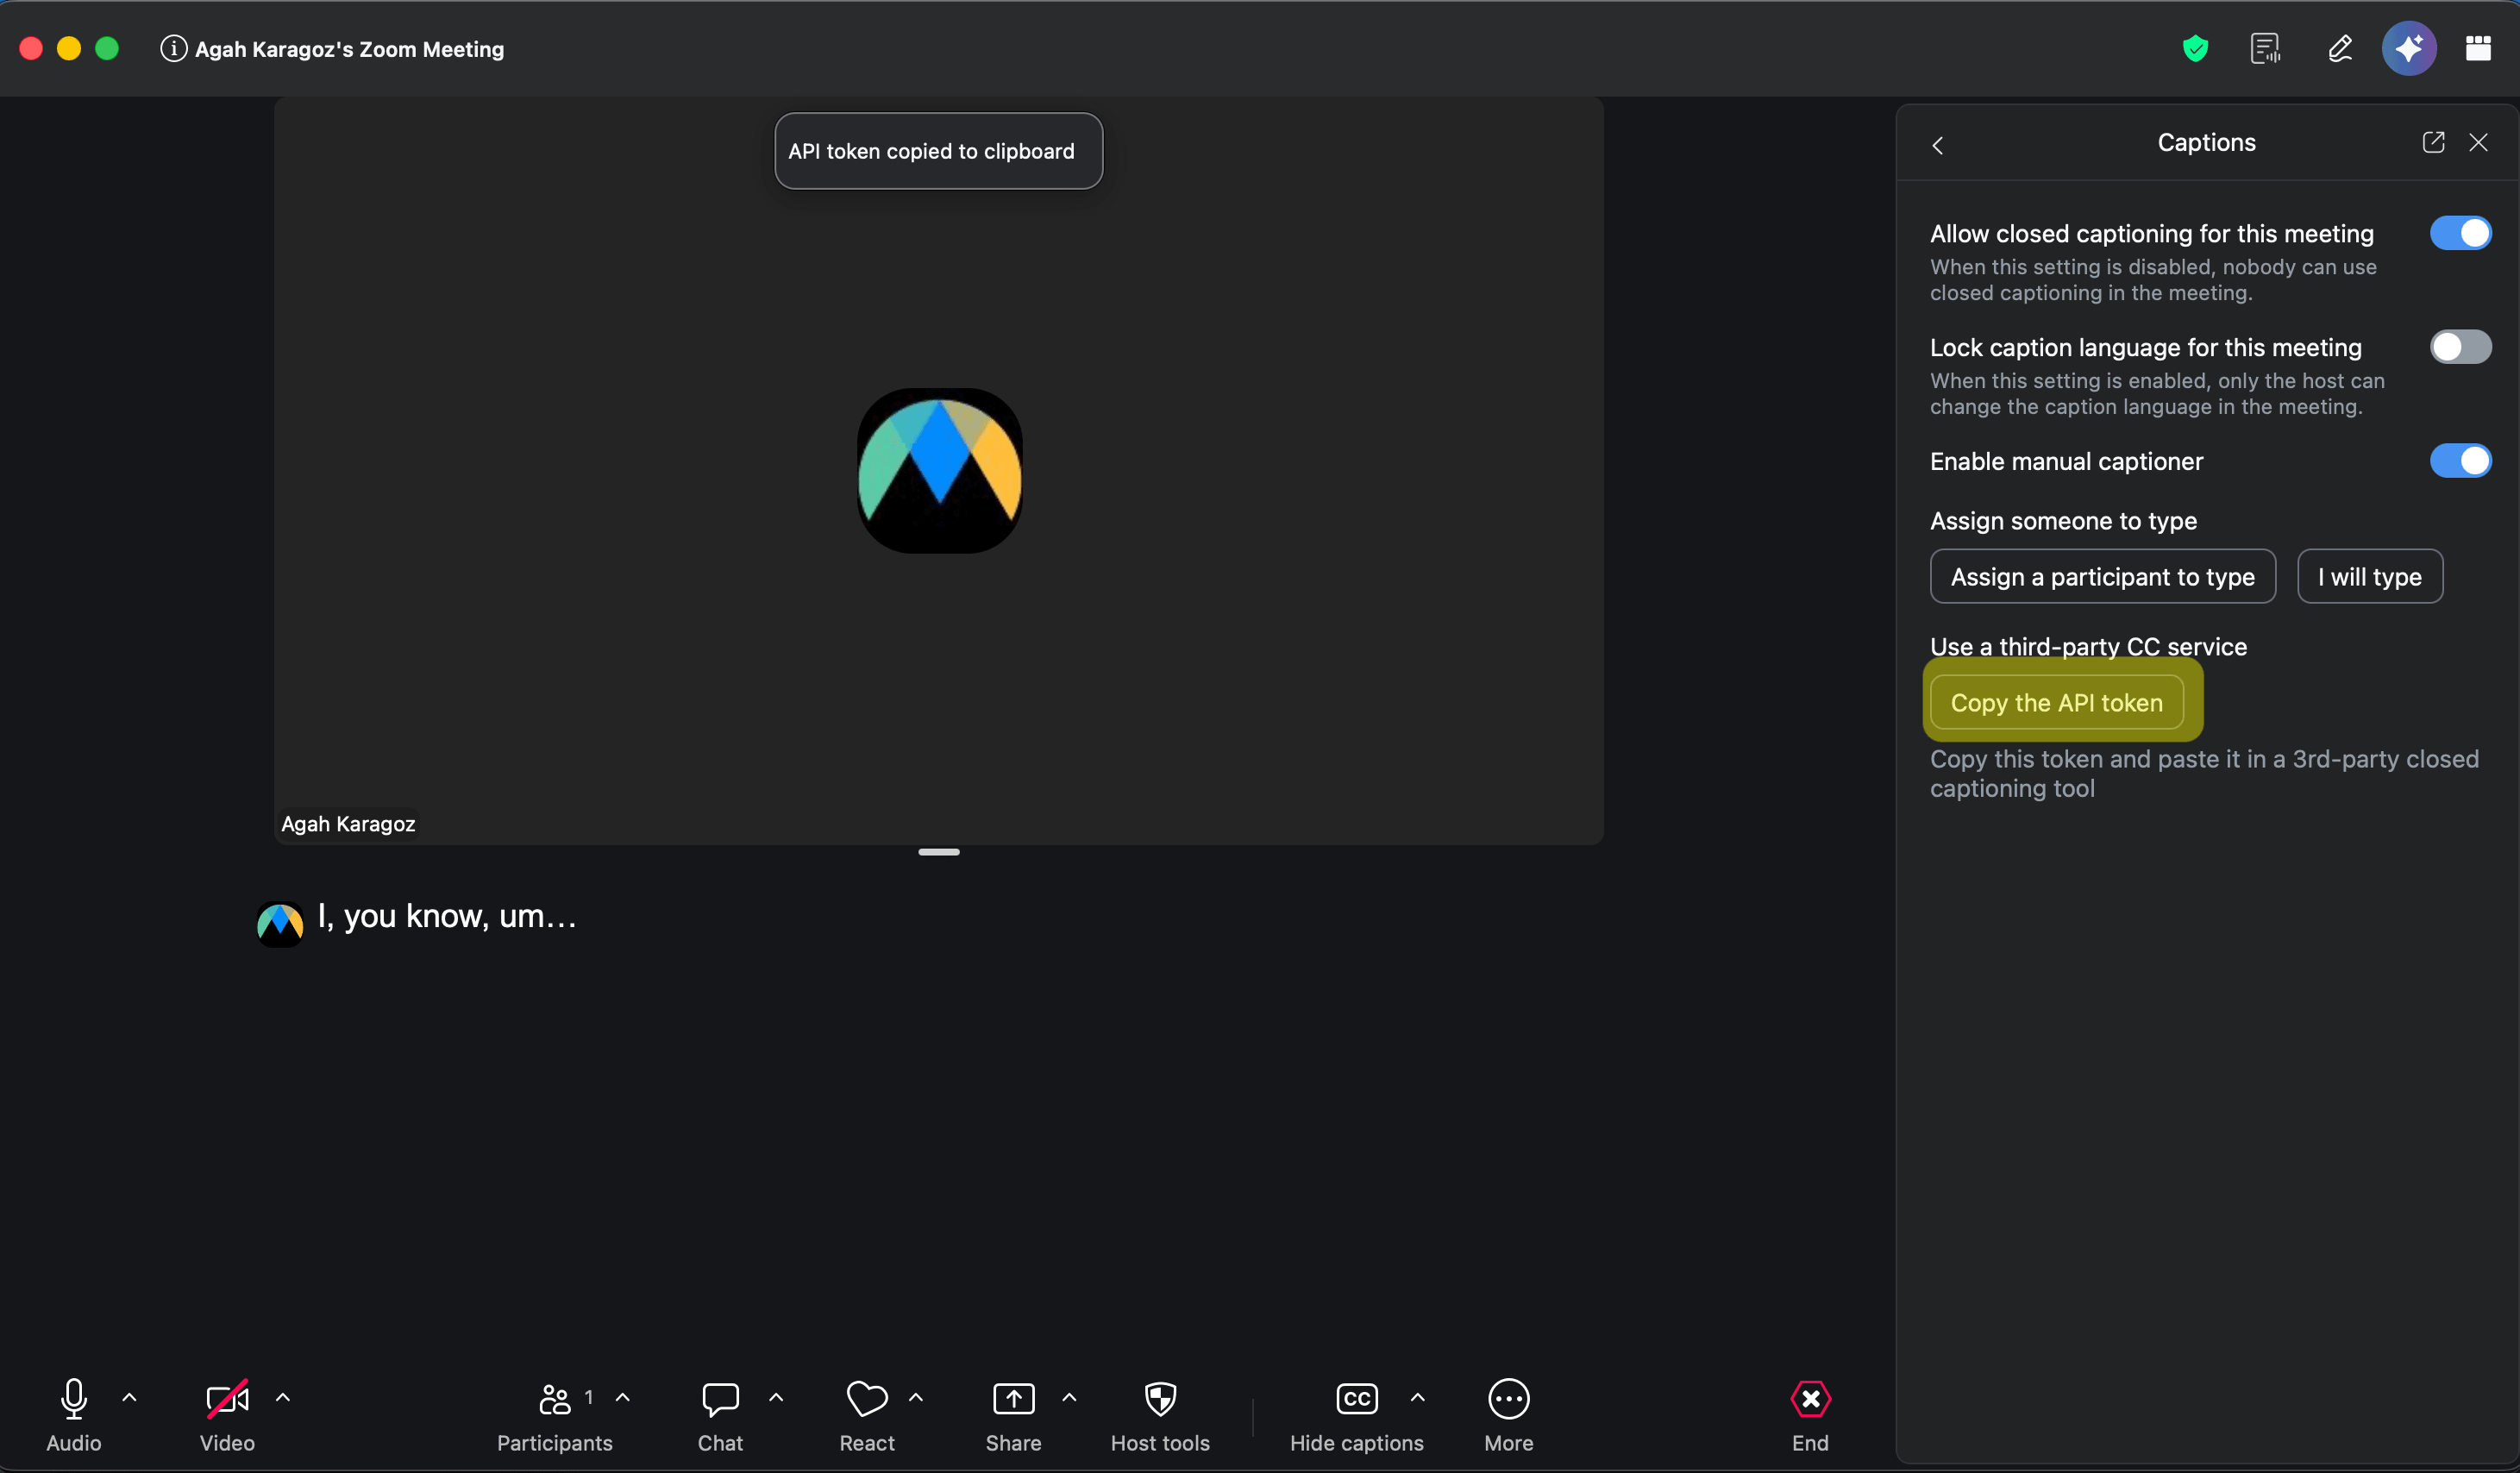
Task: Mute the Audio microphone
Action: point(74,1414)
